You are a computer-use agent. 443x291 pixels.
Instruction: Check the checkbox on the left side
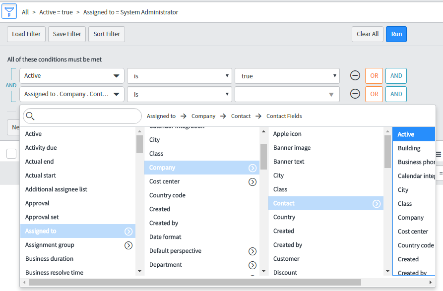pyautogui.click(x=11, y=153)
